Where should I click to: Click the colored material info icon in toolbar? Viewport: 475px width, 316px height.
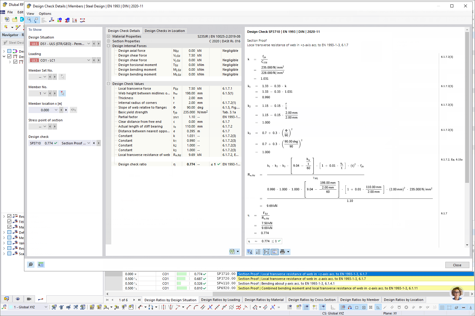click(x=59, y=20)
